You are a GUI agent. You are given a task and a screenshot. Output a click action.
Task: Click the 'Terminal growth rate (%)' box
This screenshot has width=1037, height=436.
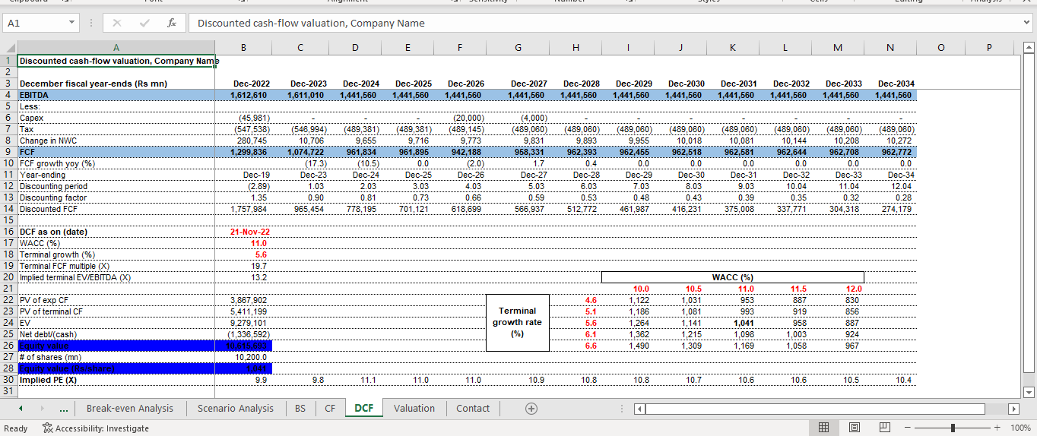click(518, 322)
